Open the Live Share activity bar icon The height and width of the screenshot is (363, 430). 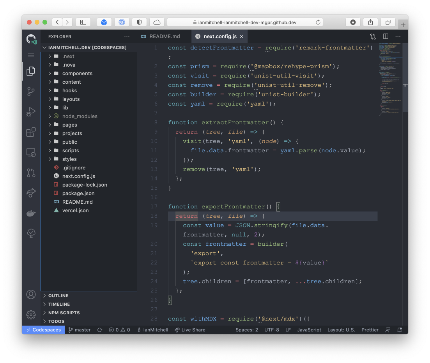[31, 192]
